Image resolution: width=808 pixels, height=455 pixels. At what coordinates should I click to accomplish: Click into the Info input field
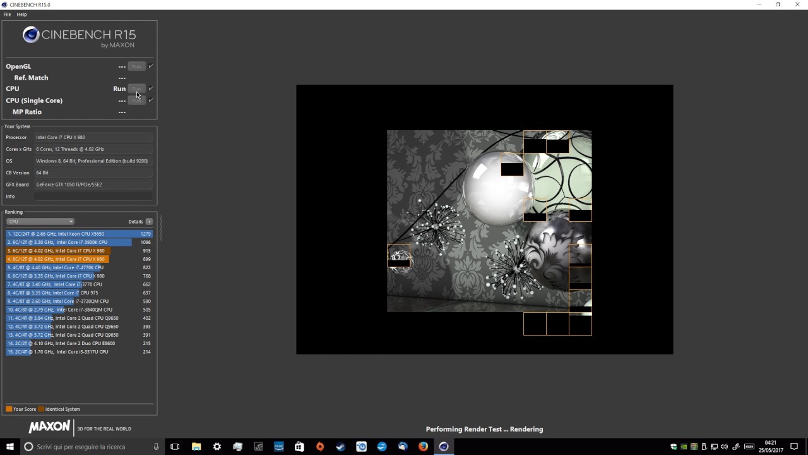[93, 197]
